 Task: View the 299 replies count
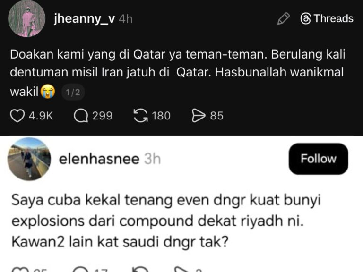tap(102, 116)
